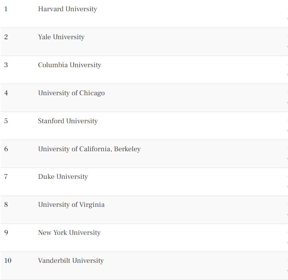Click rank number 10 beside Vanderbilt
Image resolution: width=288 pixels, height=280 pixels.
point(8,261)
